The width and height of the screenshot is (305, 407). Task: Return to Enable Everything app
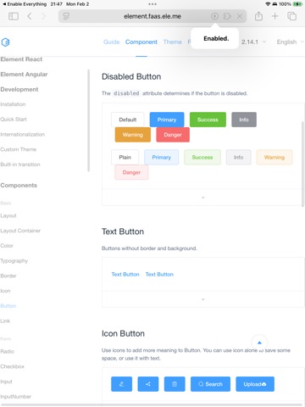click(x=25, y=4)
